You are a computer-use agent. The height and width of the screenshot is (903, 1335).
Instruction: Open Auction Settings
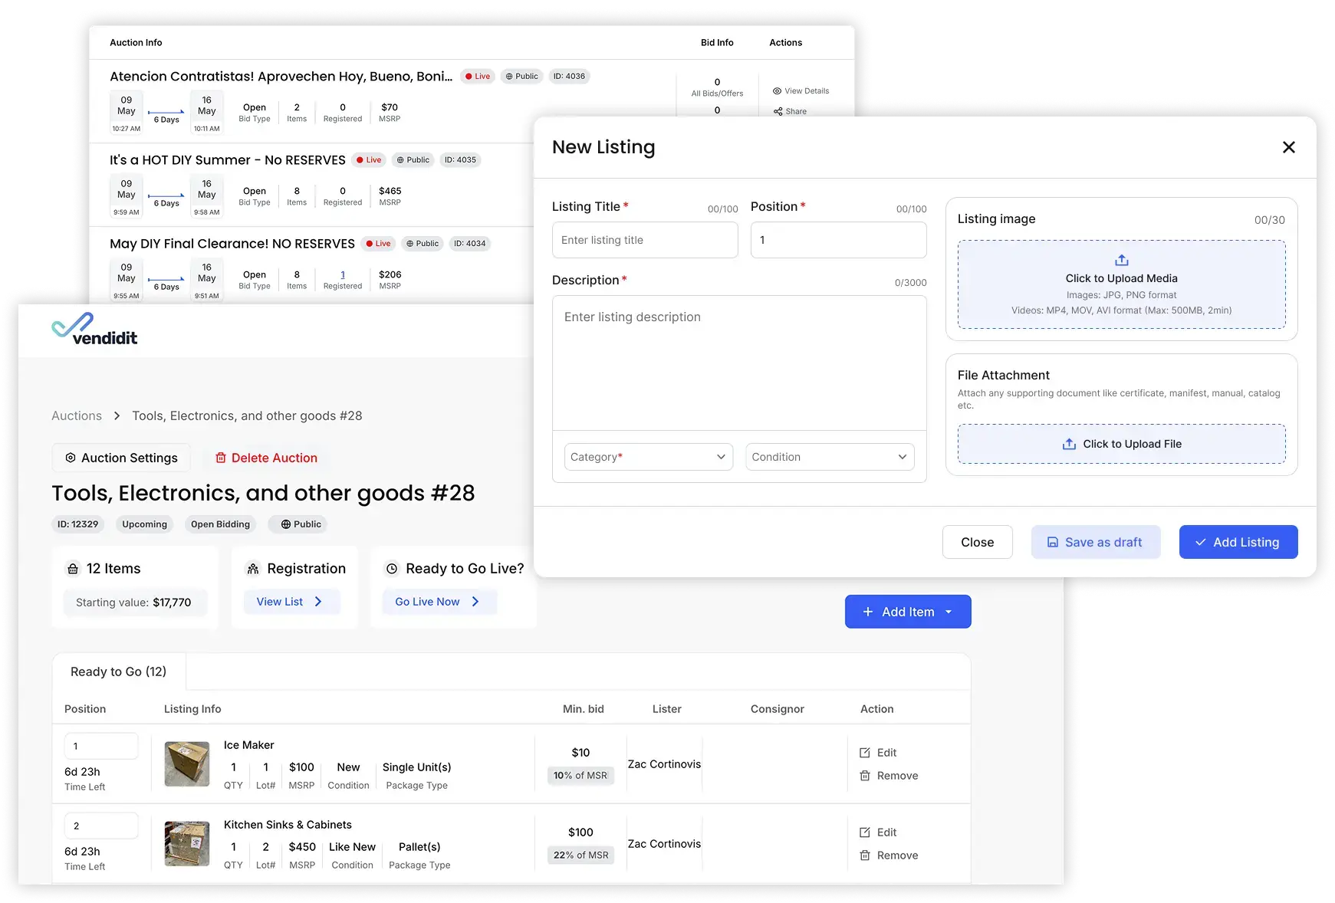121,458
